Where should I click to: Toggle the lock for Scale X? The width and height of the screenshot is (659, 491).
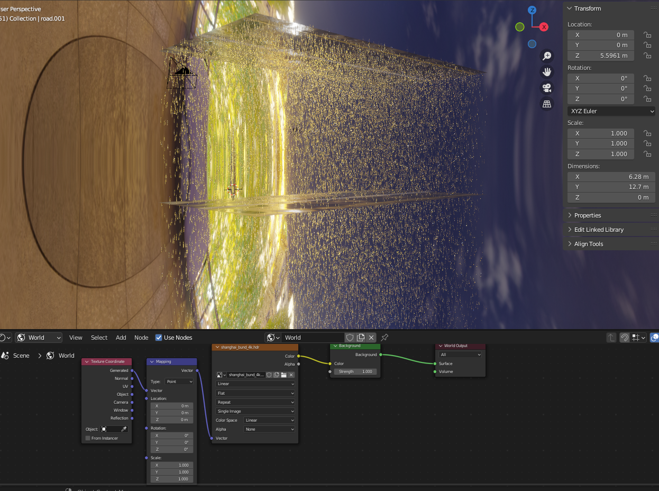pos(647,133)
